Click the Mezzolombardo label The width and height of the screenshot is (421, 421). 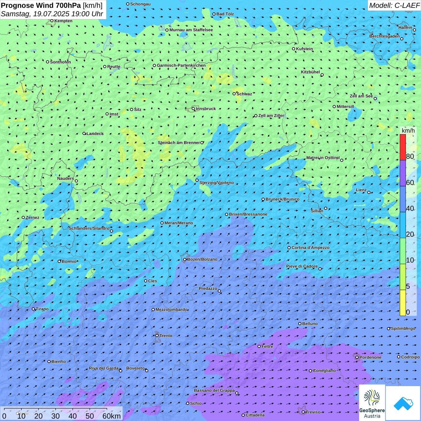tap(171, 309)
